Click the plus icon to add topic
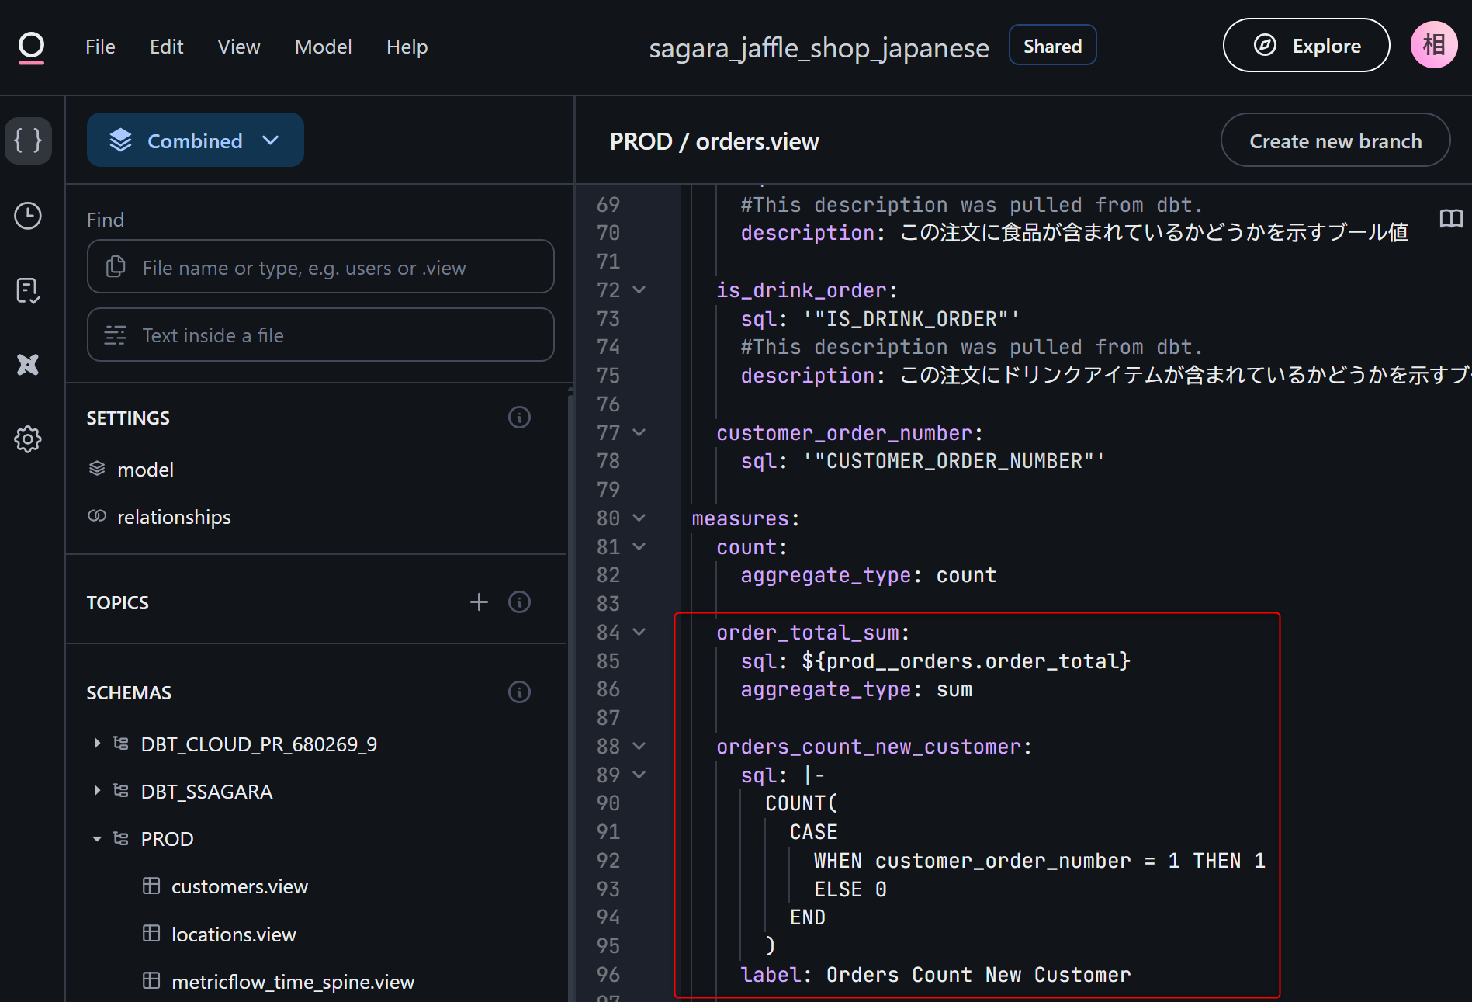The height and width of the screenshot is (1002, 1472). pos(479,602)
